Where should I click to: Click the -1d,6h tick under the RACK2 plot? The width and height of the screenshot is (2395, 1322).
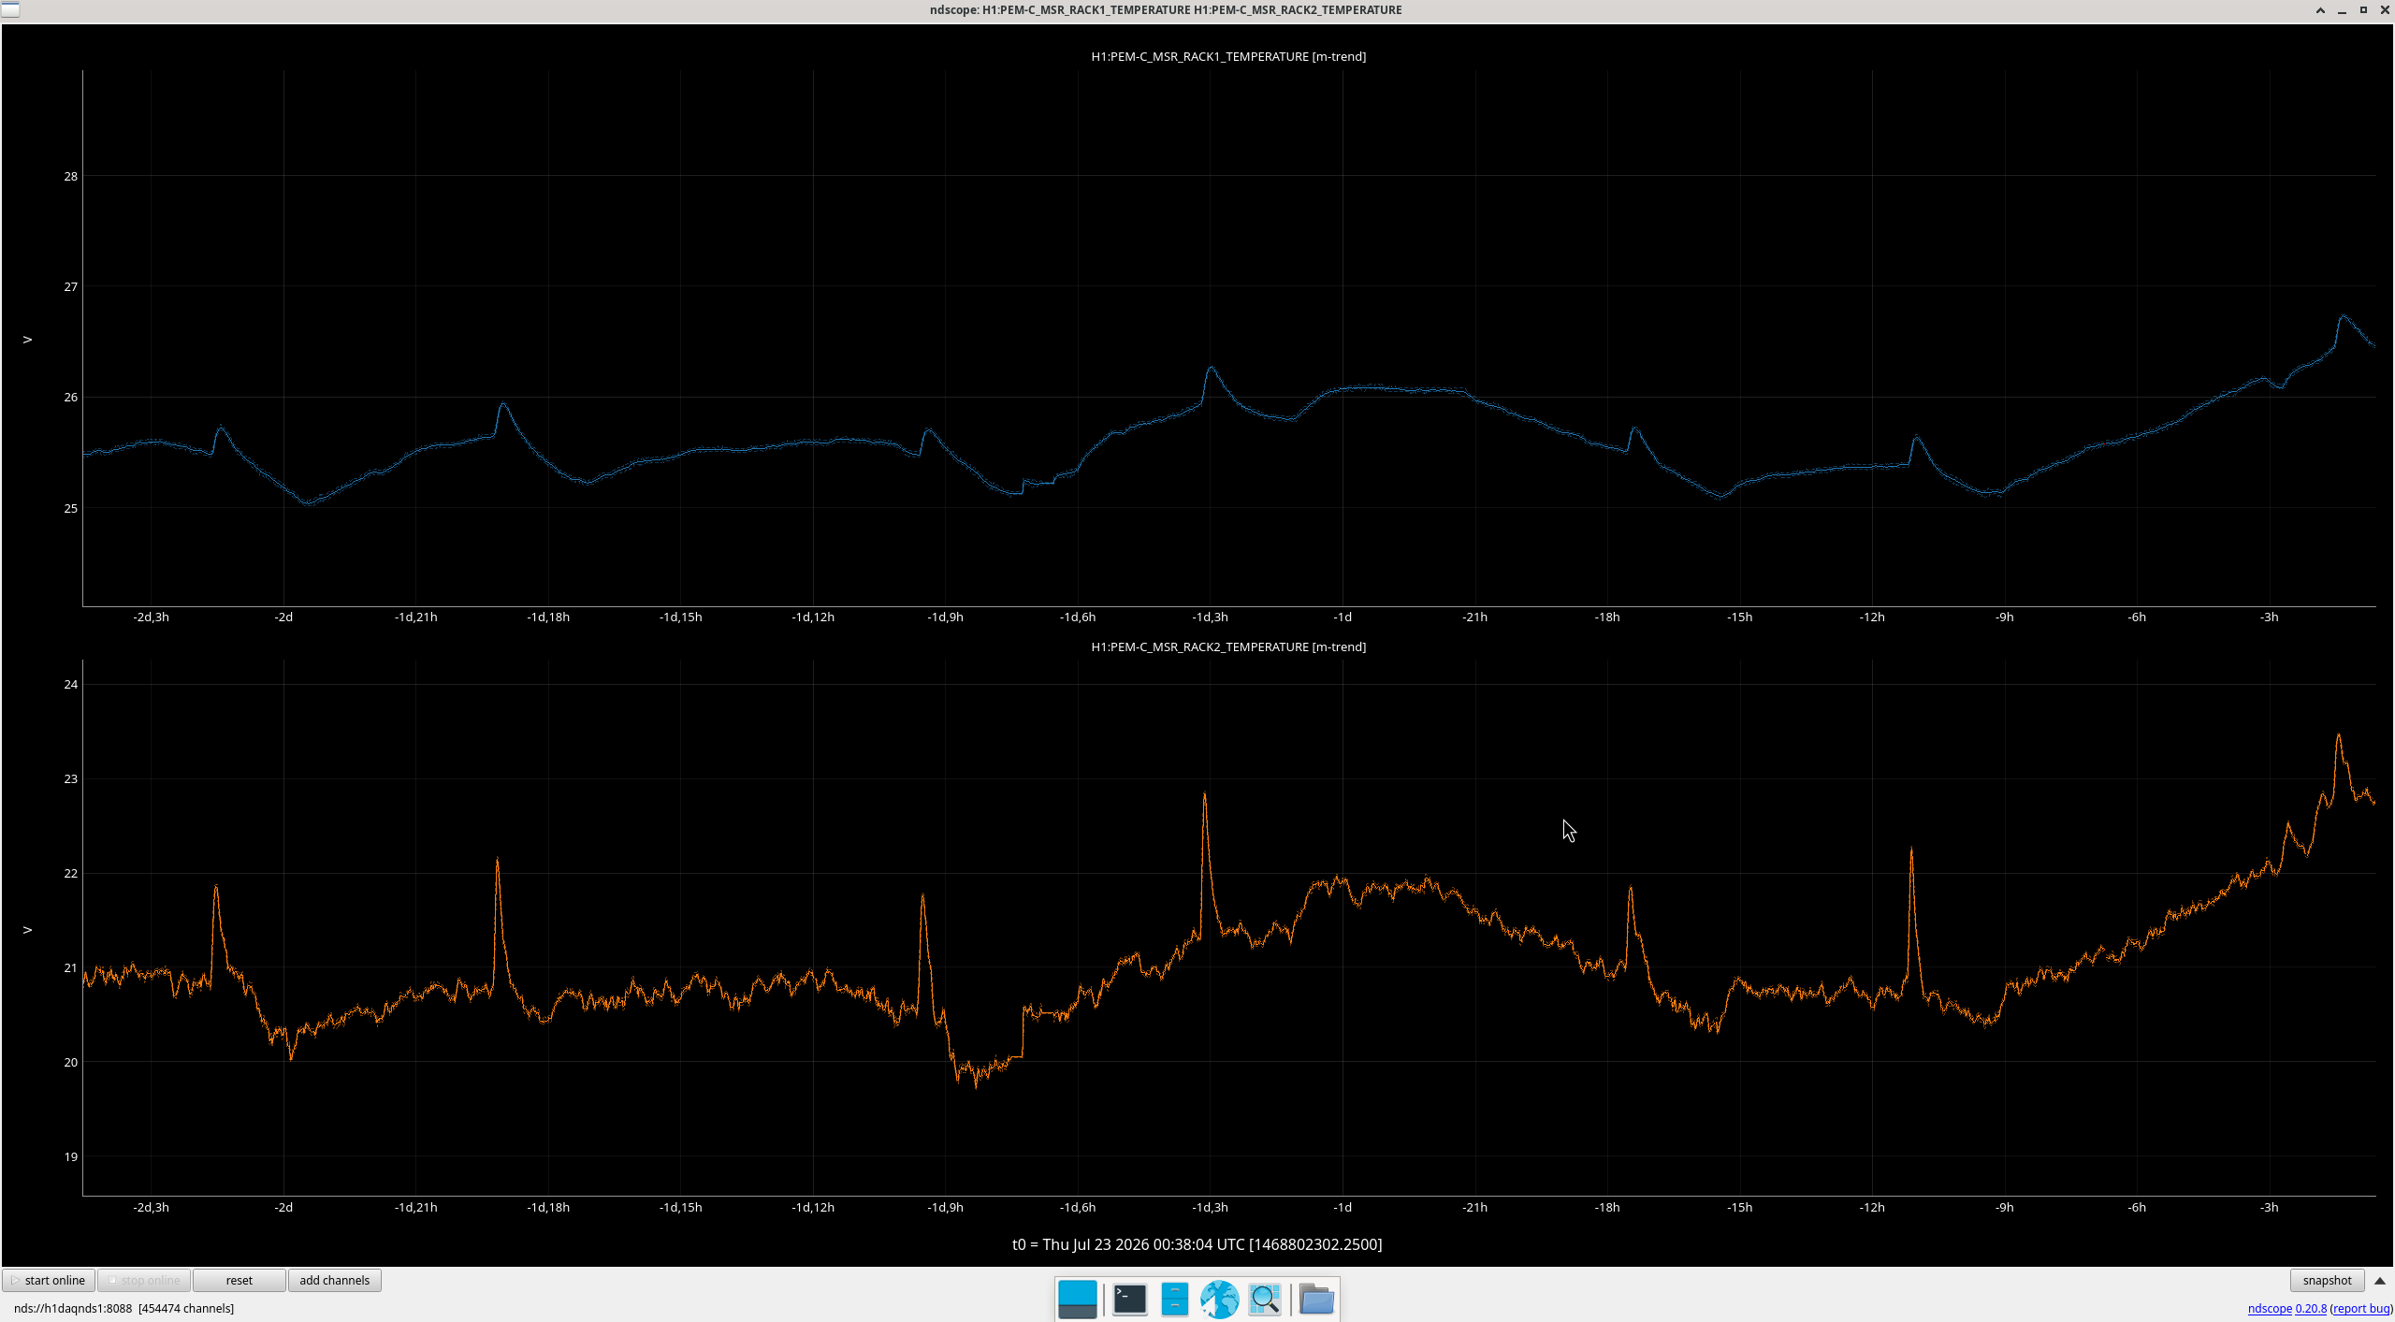click(1078, 1207)
